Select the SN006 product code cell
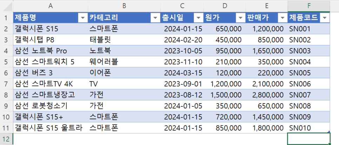This screenshot has width=339, height=145. [x=309, y=84]
